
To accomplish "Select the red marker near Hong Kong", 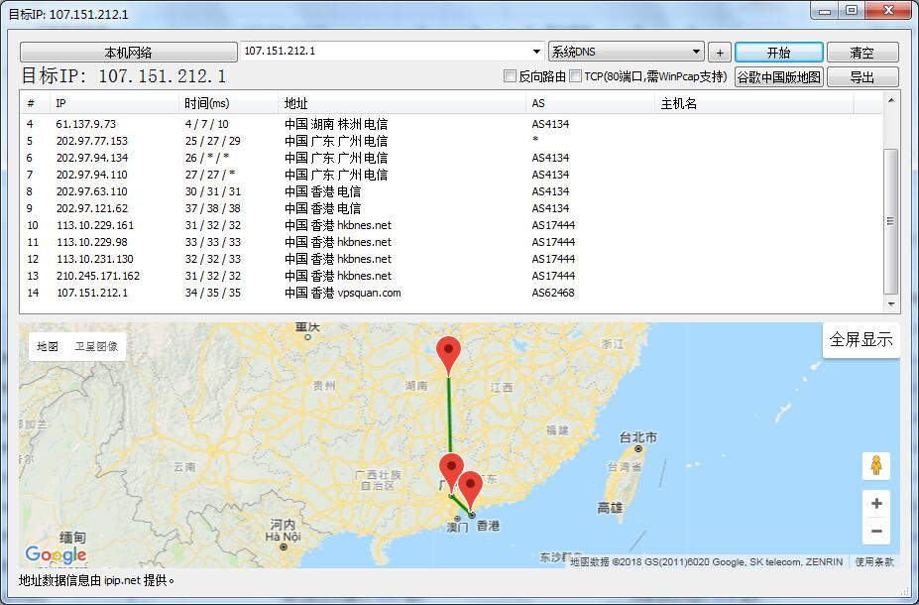I will (x=471, y=486).
